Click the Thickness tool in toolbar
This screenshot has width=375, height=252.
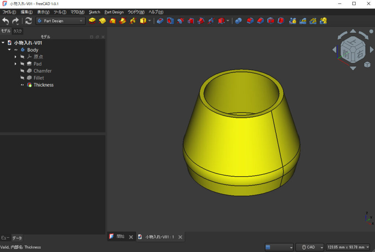coord(281,21)
